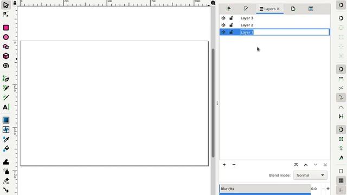Select the Mesh gradient tool

6,129
